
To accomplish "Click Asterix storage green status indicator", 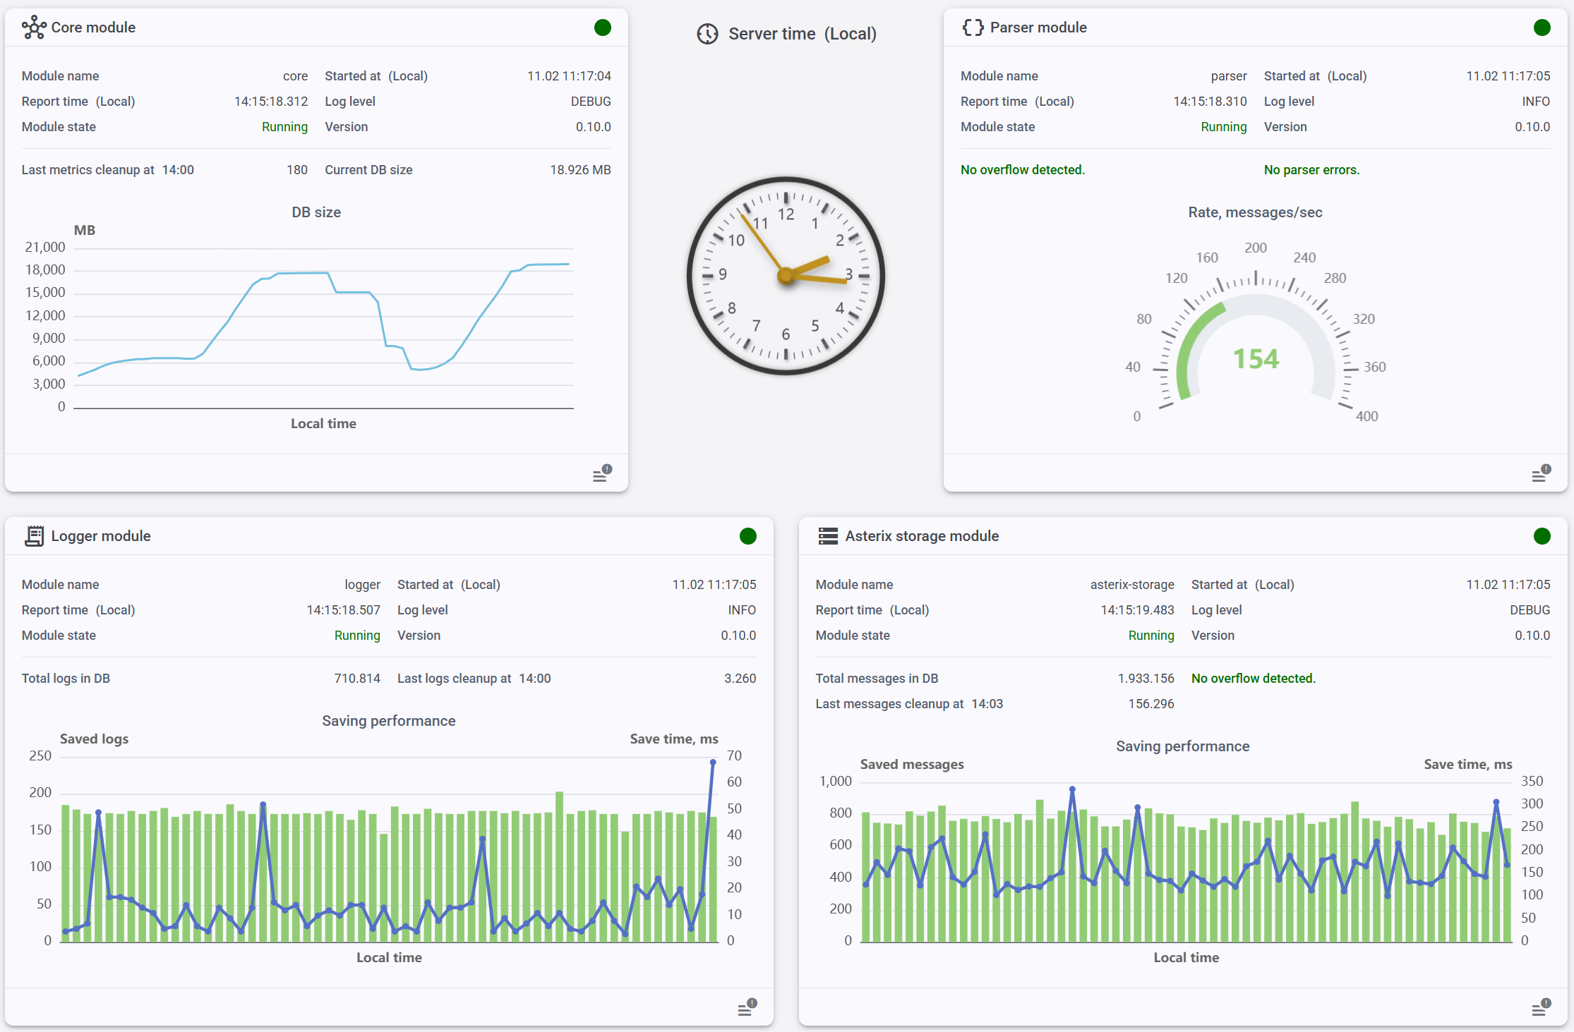I will pyautogui.click(x=1542, y=536).
